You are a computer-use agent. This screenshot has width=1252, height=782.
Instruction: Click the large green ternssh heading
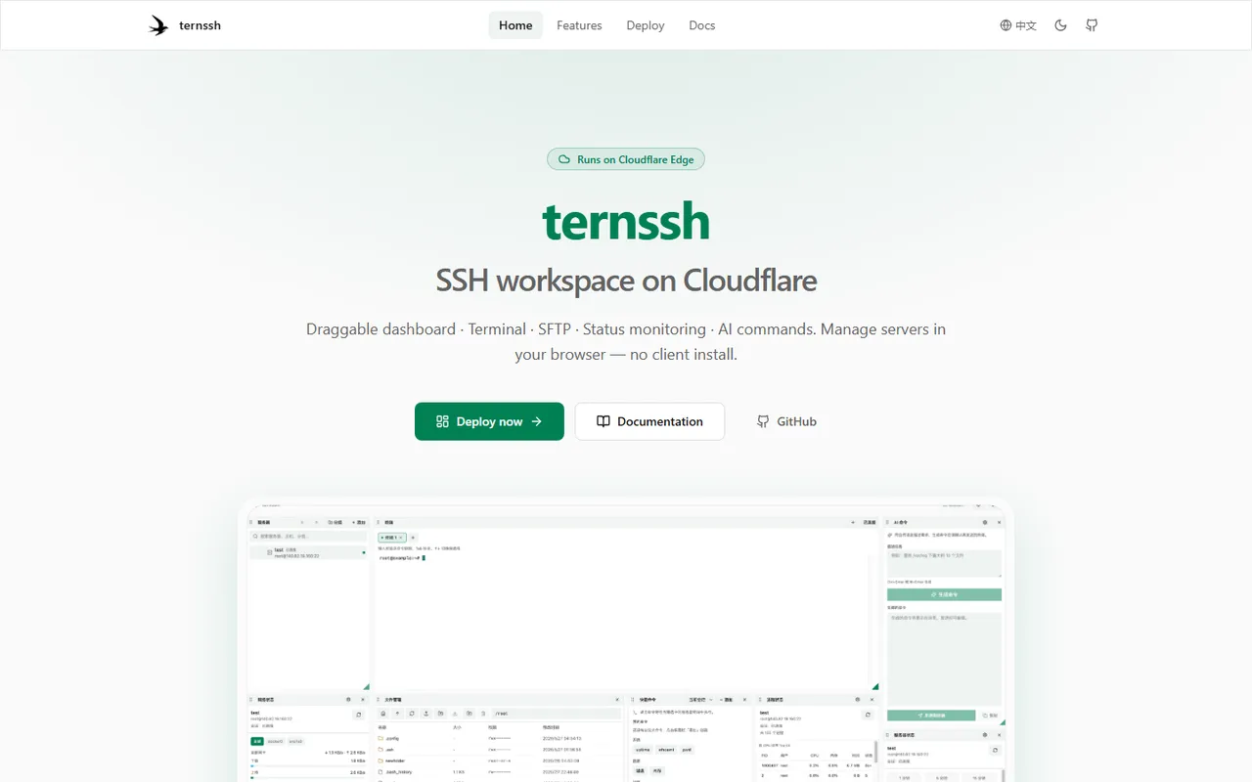tap(626, 221)
